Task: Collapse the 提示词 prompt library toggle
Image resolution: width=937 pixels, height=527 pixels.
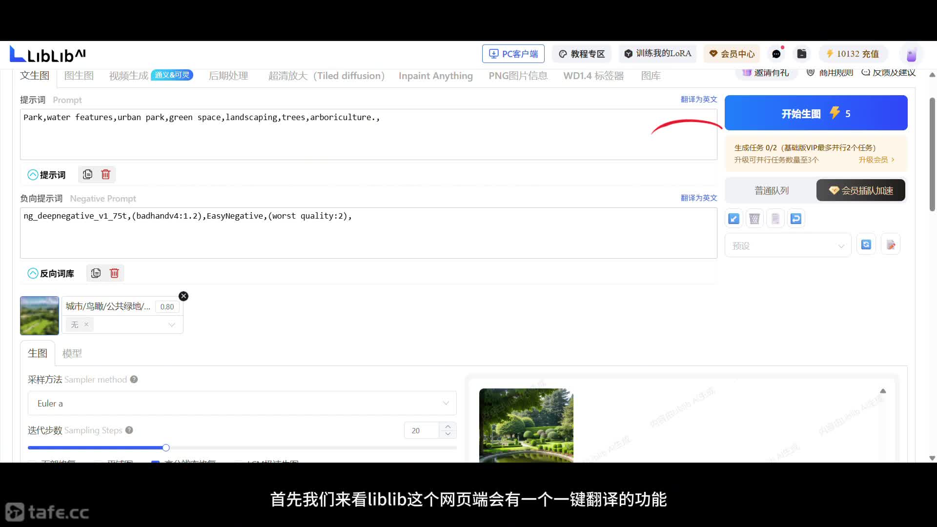Action: click(33, 175)
